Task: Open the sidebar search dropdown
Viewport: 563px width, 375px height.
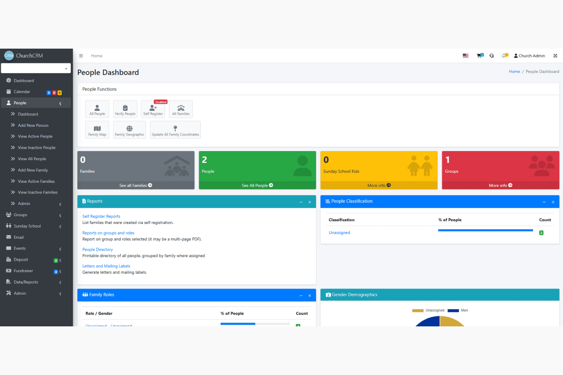Action: [36, 68]
